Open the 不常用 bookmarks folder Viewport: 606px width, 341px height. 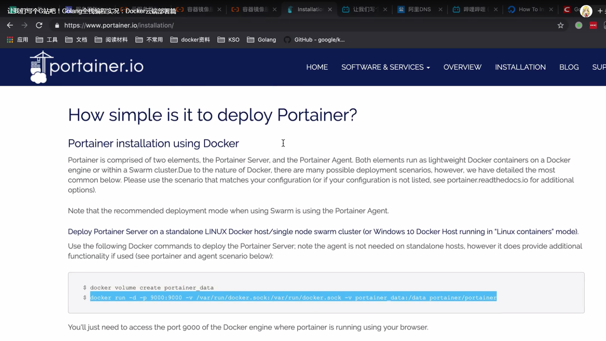tap(149, 40)
